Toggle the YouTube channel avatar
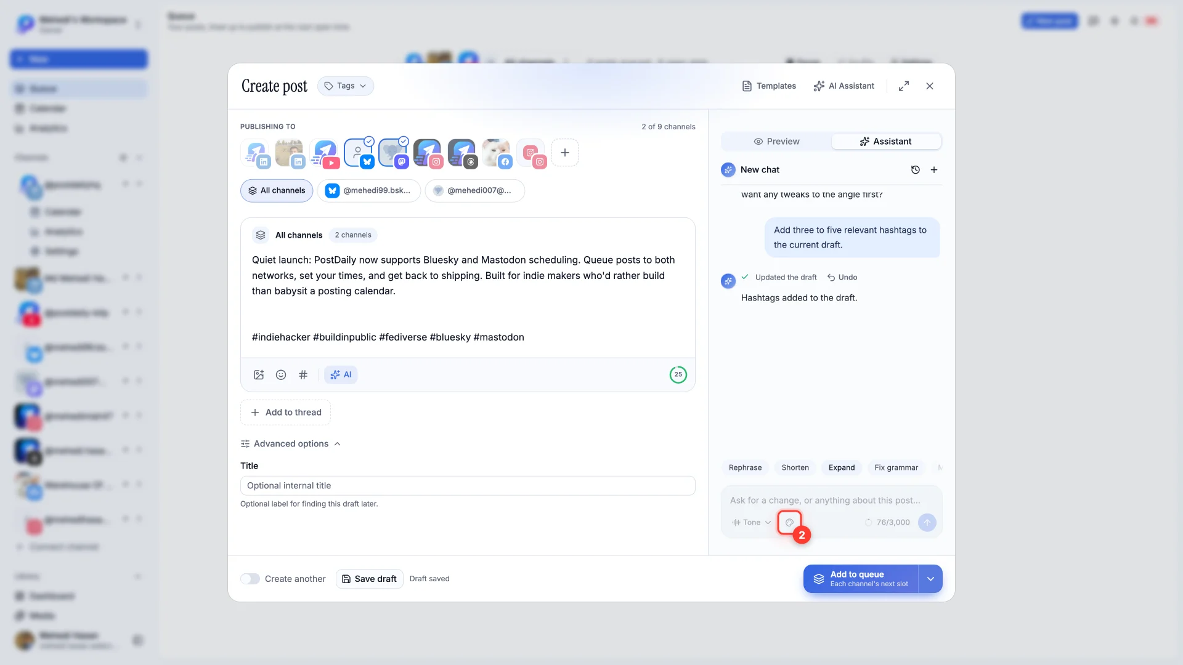1183x665 pixels. tap(325, 153)
